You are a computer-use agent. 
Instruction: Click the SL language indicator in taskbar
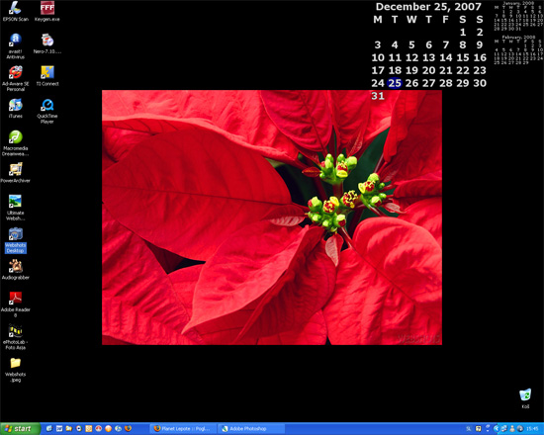pos(469,429)
